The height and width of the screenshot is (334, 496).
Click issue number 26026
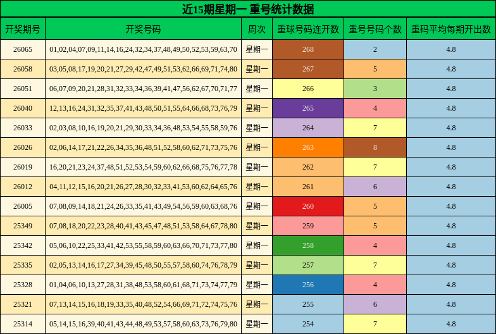tap(23, 147)
